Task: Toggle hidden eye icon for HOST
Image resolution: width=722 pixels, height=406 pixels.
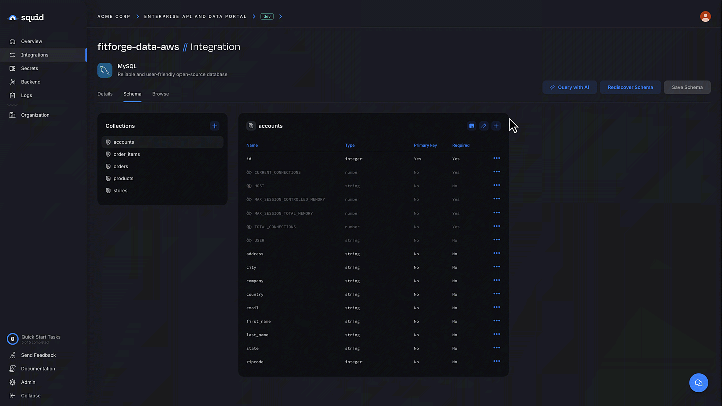Action: (249, 186)
